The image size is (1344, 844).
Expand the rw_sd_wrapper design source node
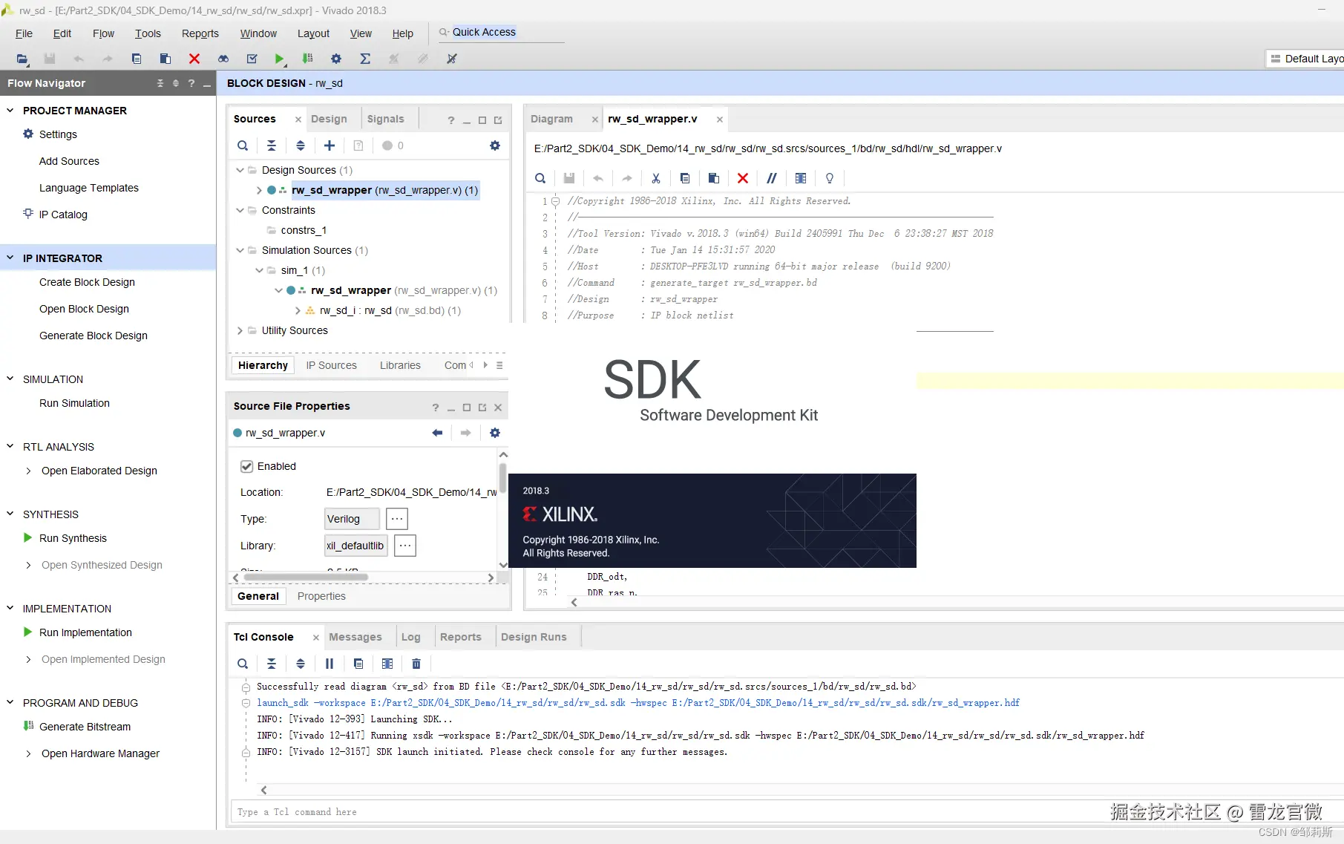tap(259, 190)
